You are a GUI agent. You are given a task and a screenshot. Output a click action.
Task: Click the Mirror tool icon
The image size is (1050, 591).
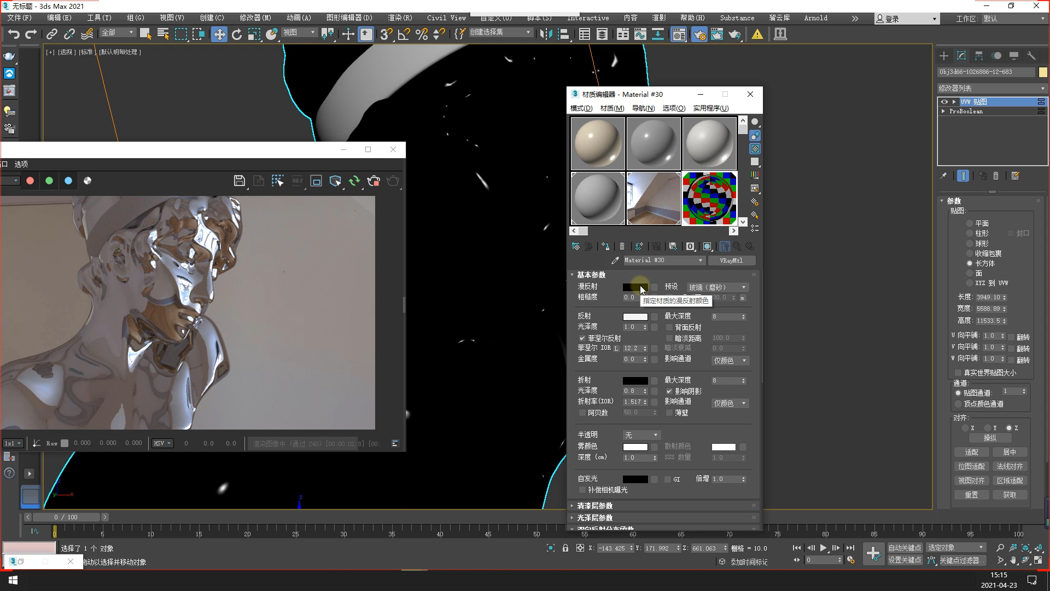545,34
